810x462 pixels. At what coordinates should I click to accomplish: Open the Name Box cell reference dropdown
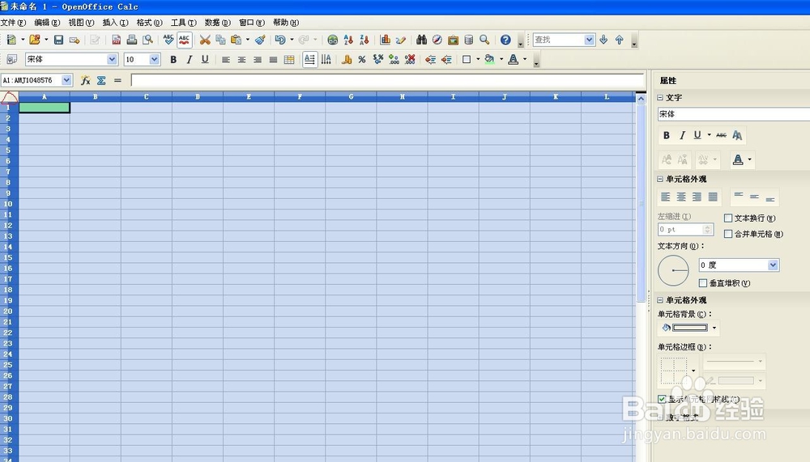pyautogui.click(x=66, y=80)
